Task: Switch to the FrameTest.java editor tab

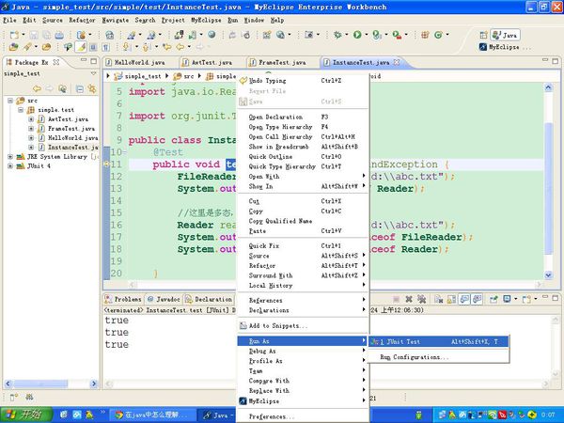Action: click(x=282, y=63)
